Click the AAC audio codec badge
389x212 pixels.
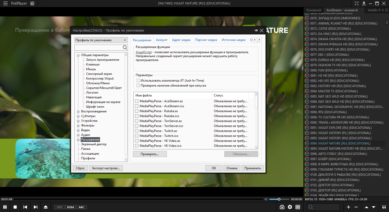coord(81,207)
